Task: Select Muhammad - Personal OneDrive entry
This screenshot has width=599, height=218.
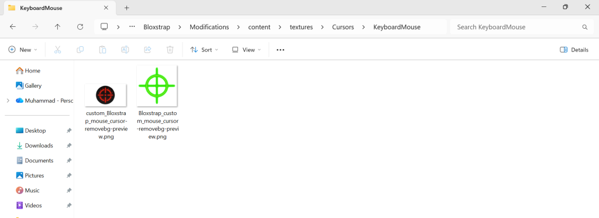Action: coord(44,101)
